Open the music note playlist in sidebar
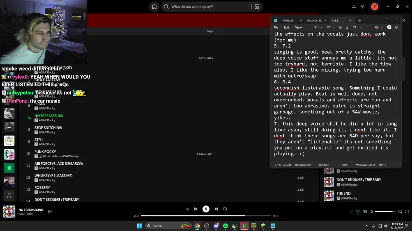The width and height of the screenshot is (412, 231). 9,195
